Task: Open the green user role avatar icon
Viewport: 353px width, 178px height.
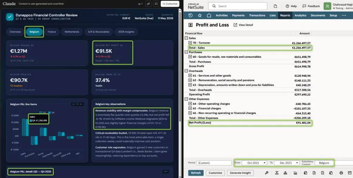Action: click(x=327, y=6)
